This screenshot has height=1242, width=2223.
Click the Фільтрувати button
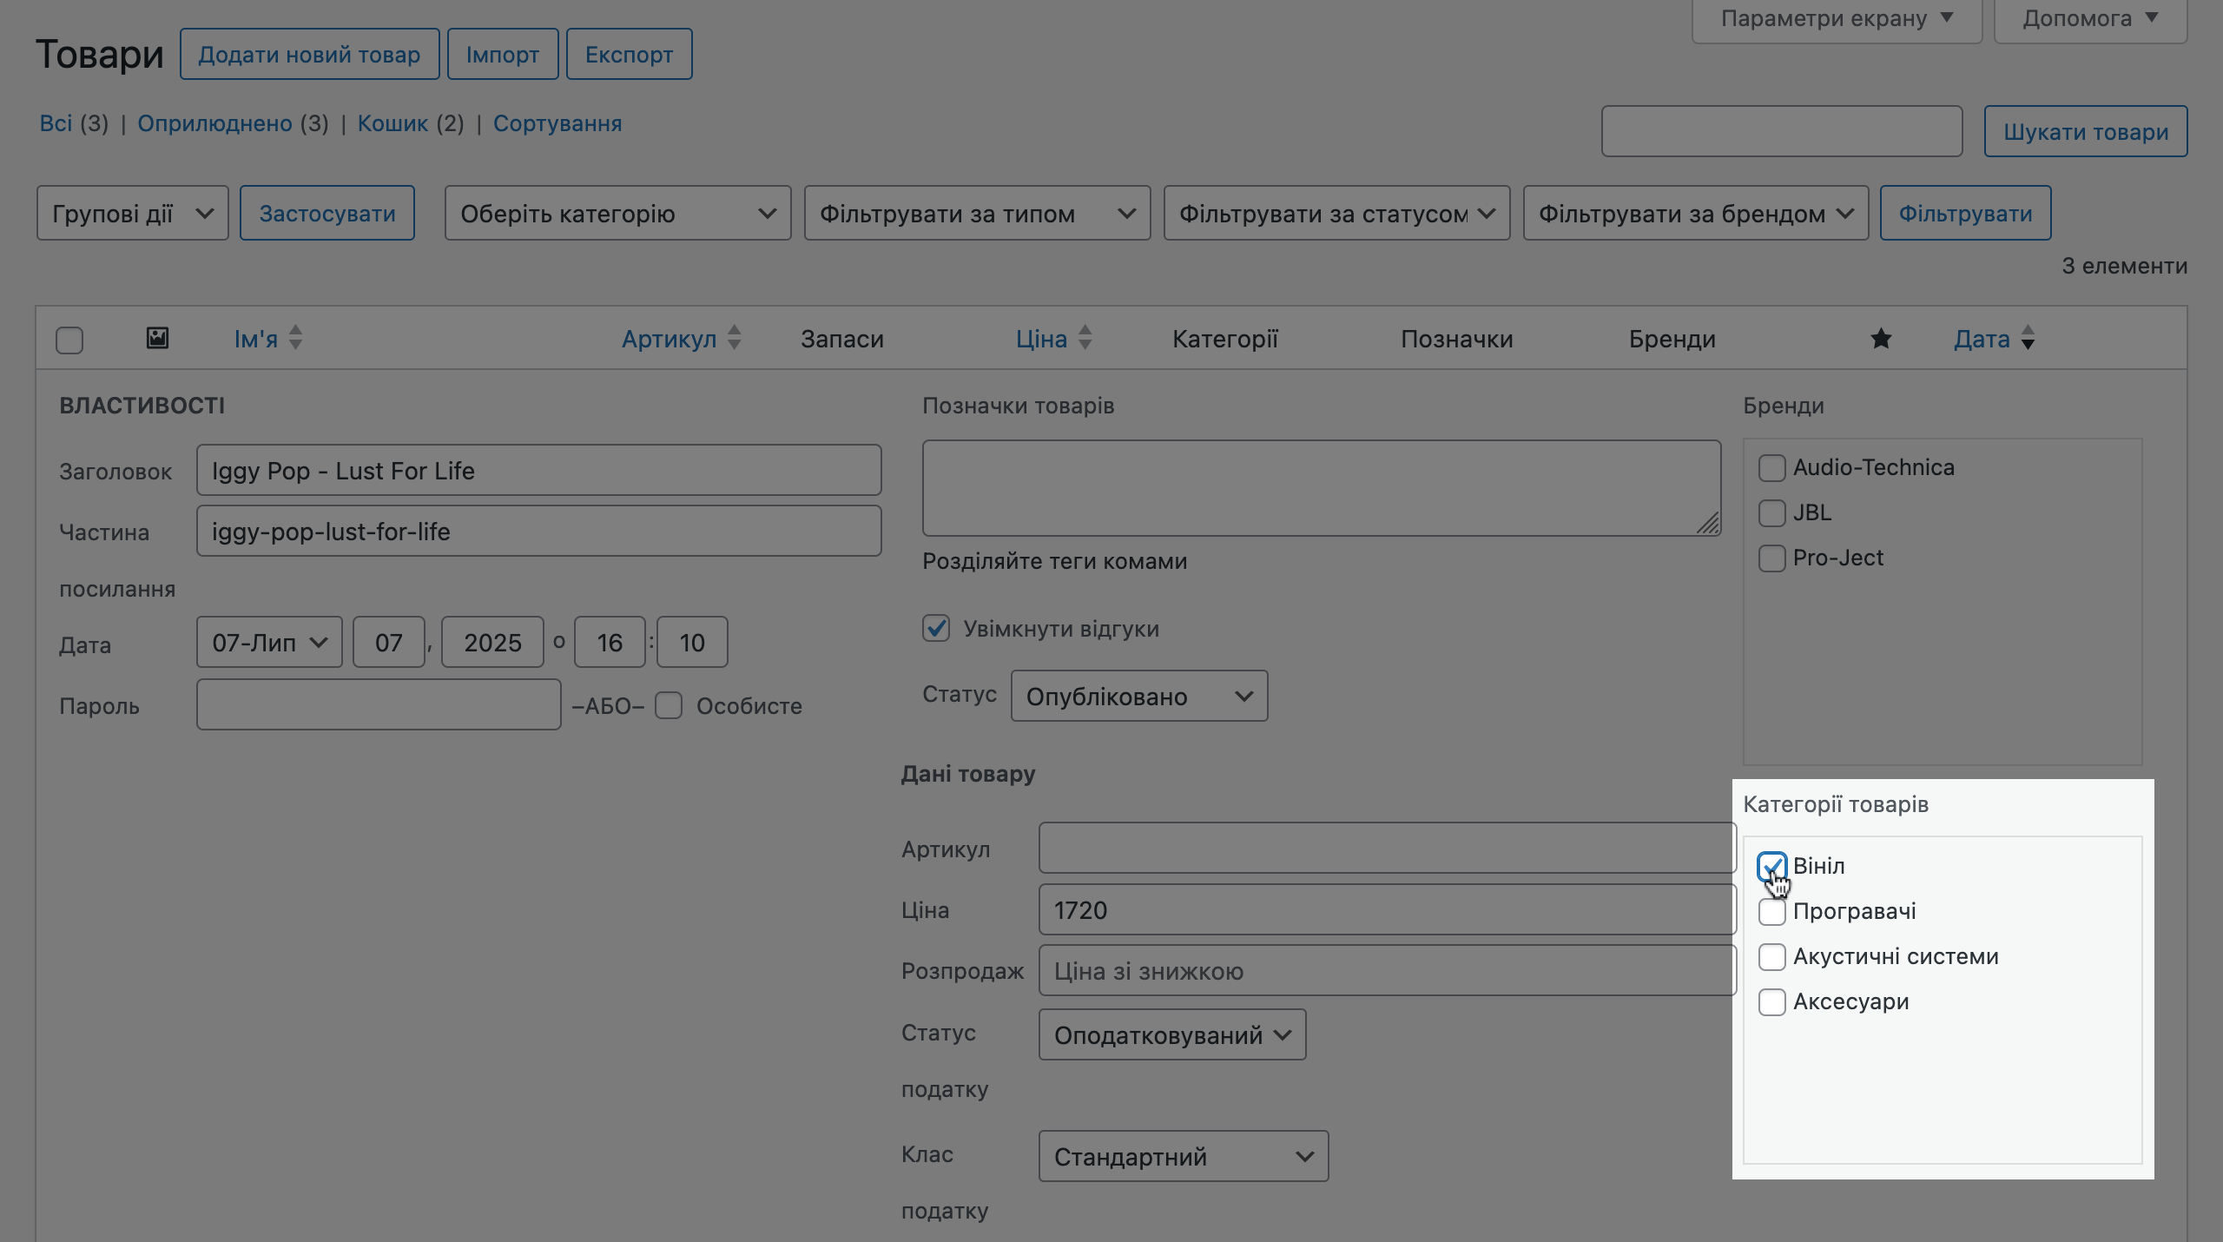click(1966, 213)
